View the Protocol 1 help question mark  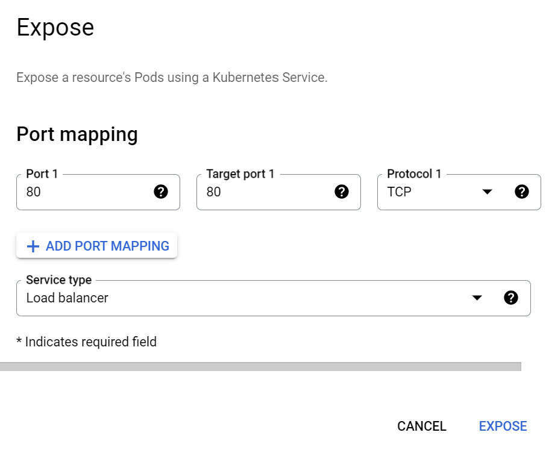tap(522, 192)
